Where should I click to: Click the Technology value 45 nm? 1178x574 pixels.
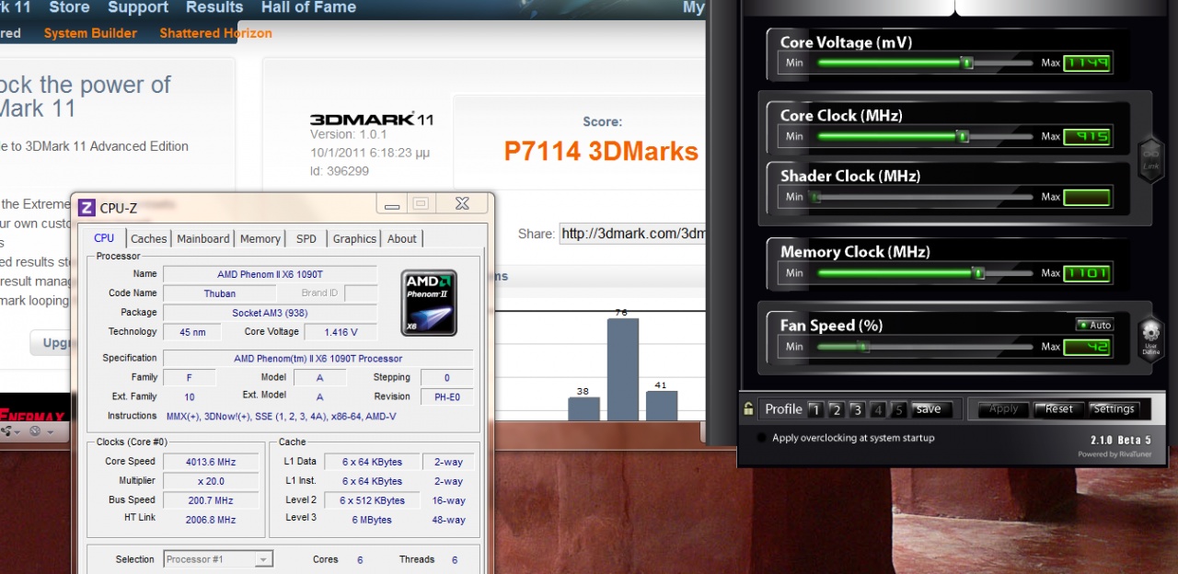pos(191,332)
